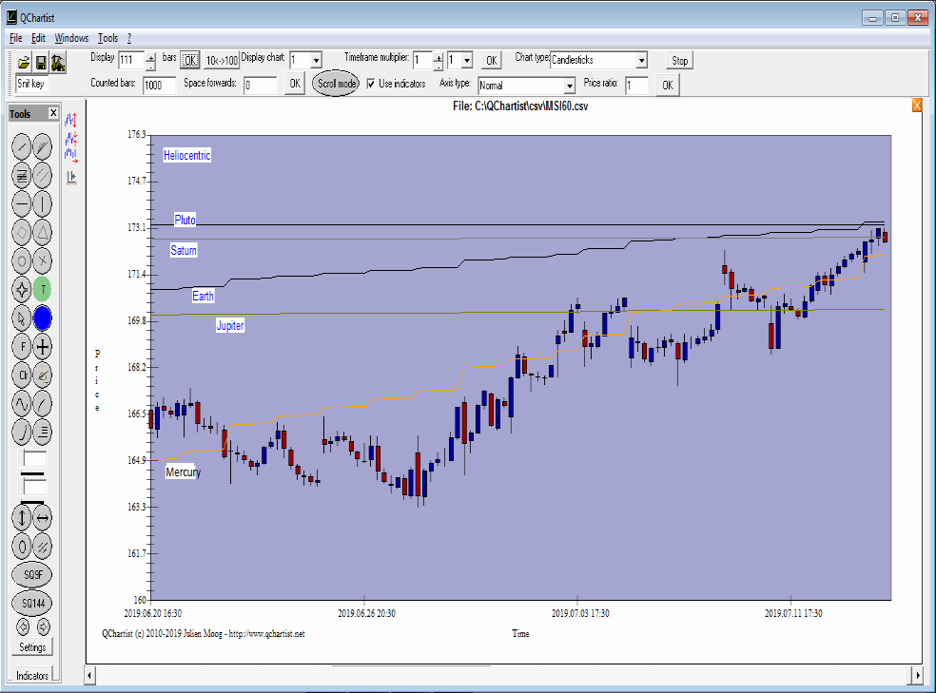Click the Counted bars input field
936x693 pixels.
(159, 85)
